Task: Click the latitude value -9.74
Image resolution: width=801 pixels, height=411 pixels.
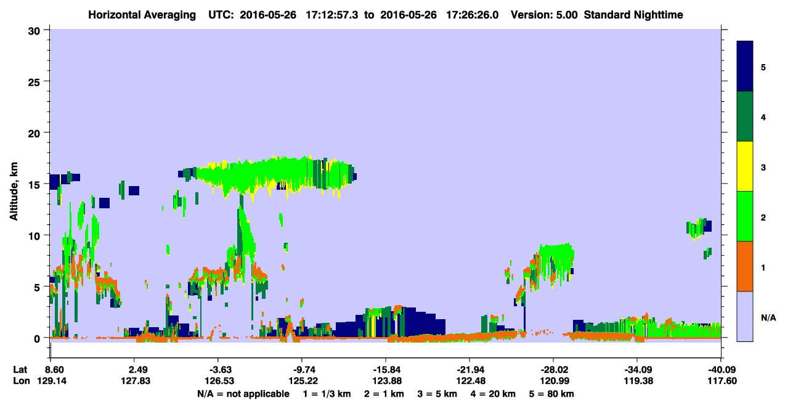Action: (x=303, y=370)
